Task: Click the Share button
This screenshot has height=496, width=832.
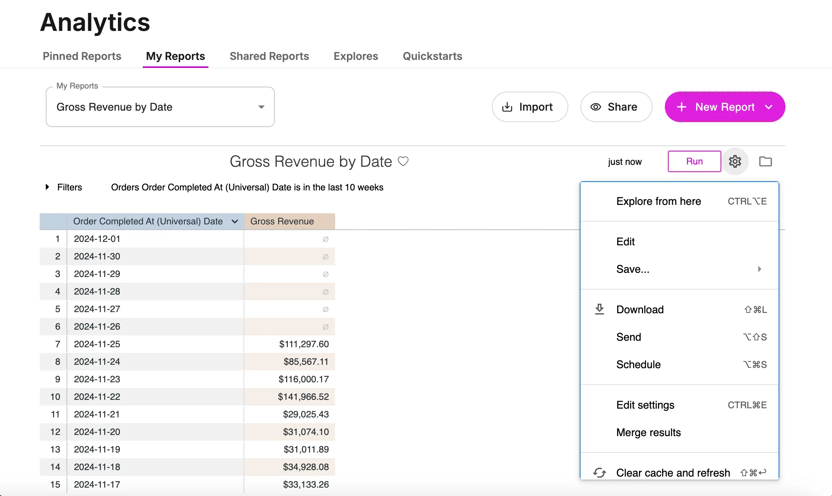Action: click(616, 107)
